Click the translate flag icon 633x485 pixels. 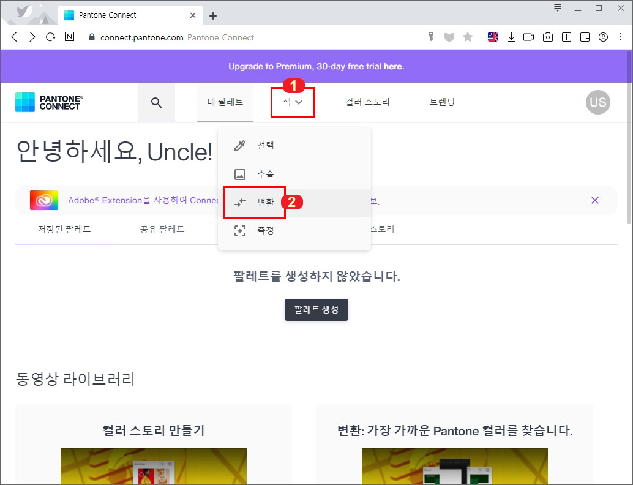[493, 37]
